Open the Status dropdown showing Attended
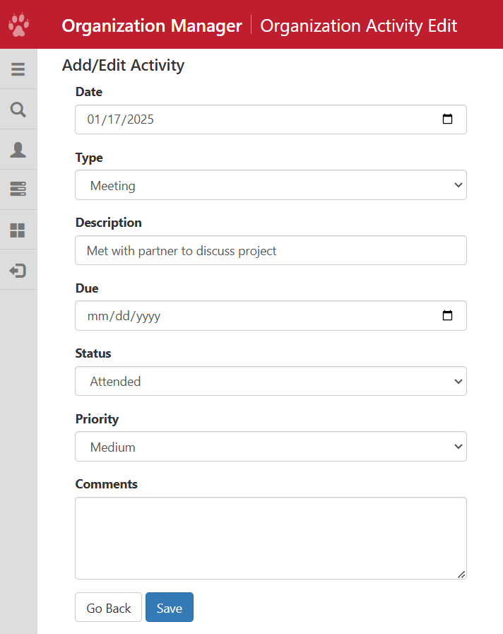The width and height of the screenshot is (503, 634). click(x=271, y=382)
